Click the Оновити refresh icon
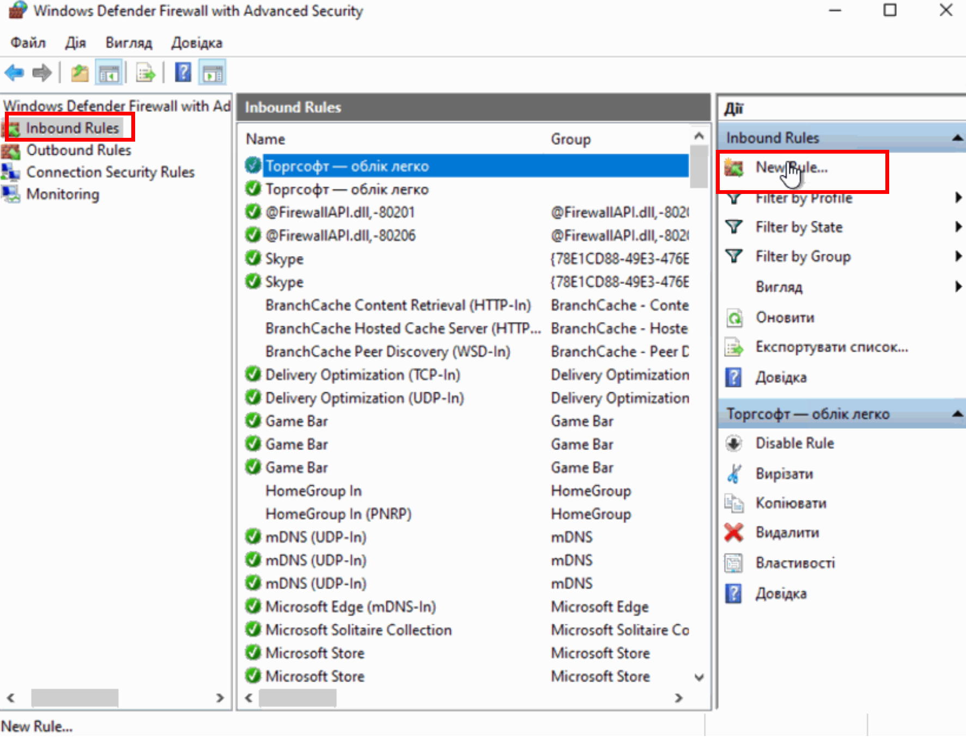Screen dimensions: 966x742 (x=734, y=318)
